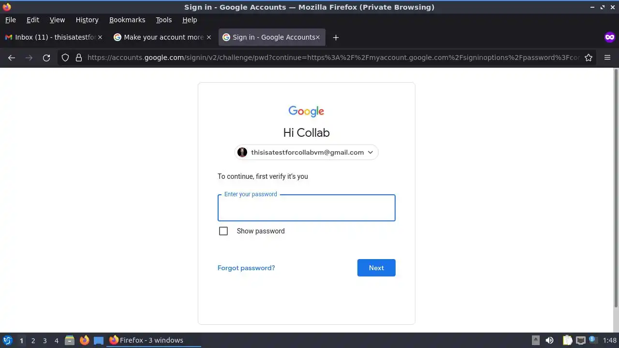Image resolution: width=619 pixels, height=348 pixels.
Task: View site security padlock info
Action: point(79,58)
